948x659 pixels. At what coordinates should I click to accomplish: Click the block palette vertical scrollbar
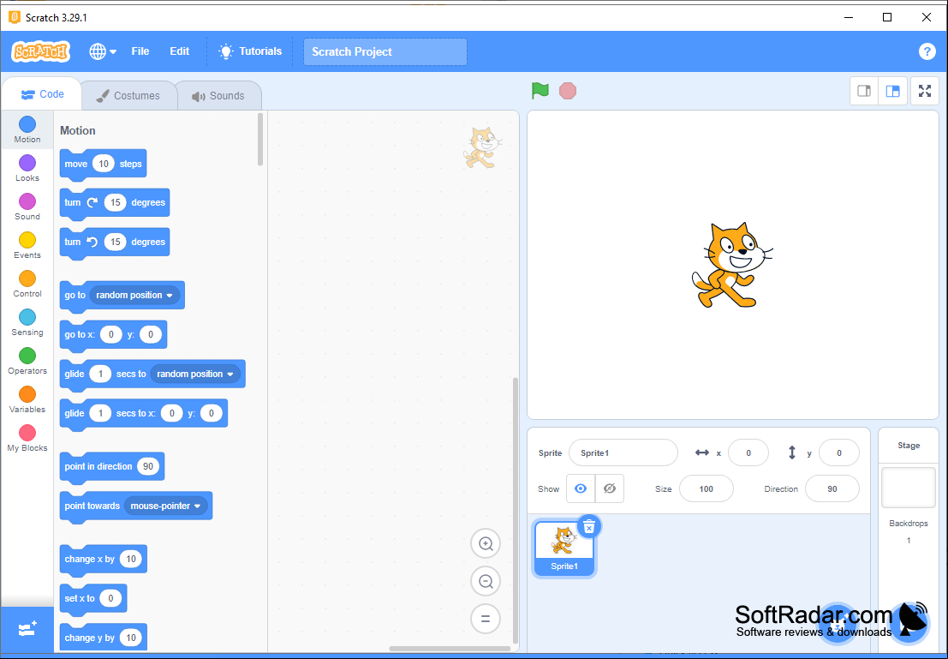tap(260, 139)
